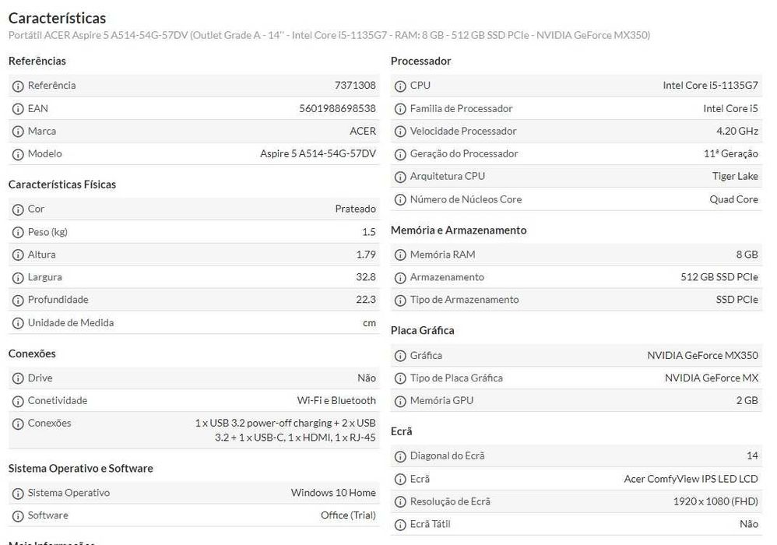Click the info icon beside Tipo de Armazenamento
Viewport: 777px width, 545px height.
click(x=400, y=301)
